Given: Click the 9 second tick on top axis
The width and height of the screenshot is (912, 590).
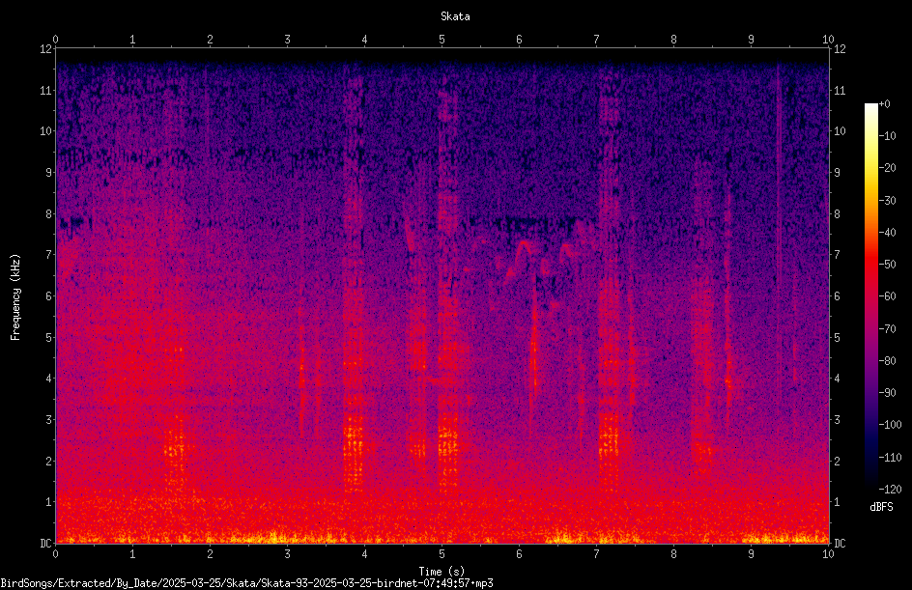Looking at the screenshot, I should pyautogui.click(x=751, y=39).
